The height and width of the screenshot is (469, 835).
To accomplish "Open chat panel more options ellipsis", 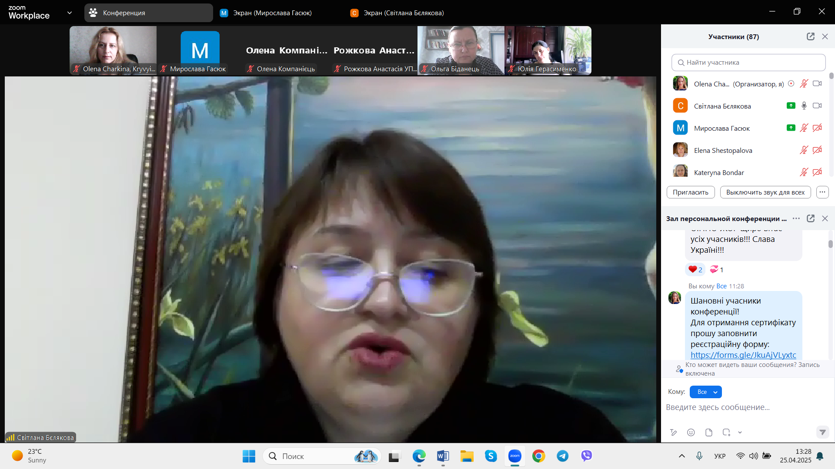I will 796,218.
